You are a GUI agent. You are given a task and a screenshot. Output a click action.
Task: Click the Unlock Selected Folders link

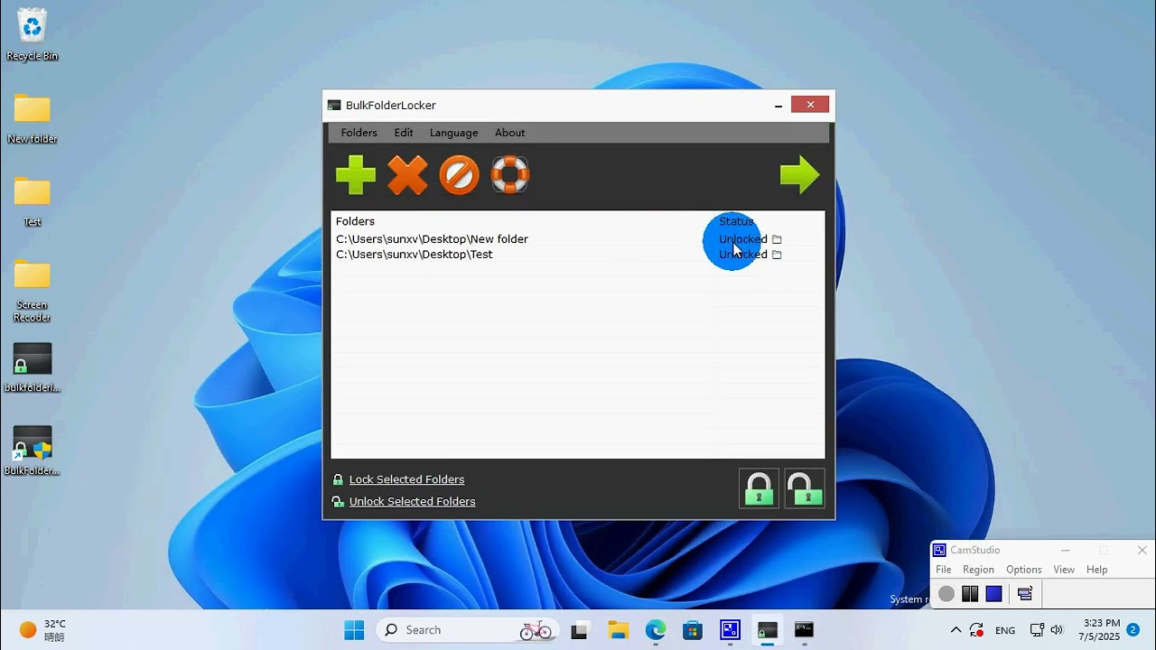pos(412,501)
